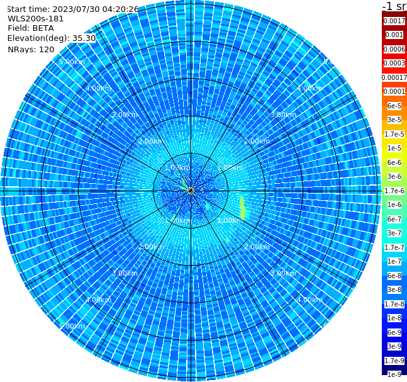Click the 0.0001 colorbar label
Screen dimensions: 407x382
click(394, 91)
